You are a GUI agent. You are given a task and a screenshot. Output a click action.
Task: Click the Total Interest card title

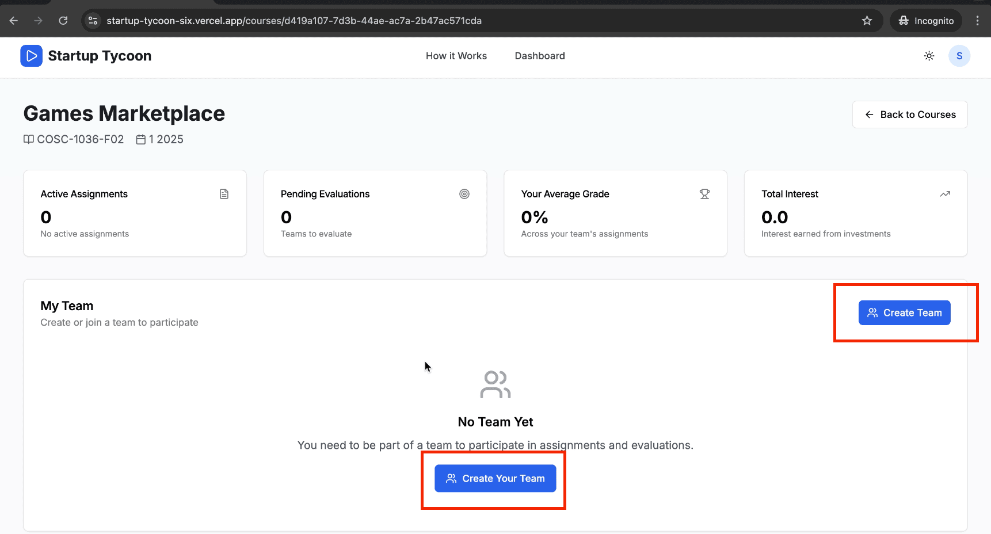click(790, 194)
